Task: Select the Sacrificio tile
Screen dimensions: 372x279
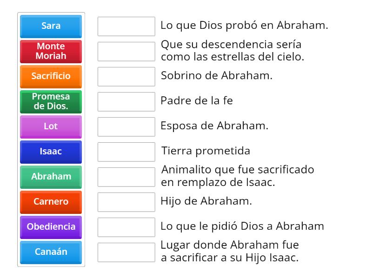Action: [51, 77]
